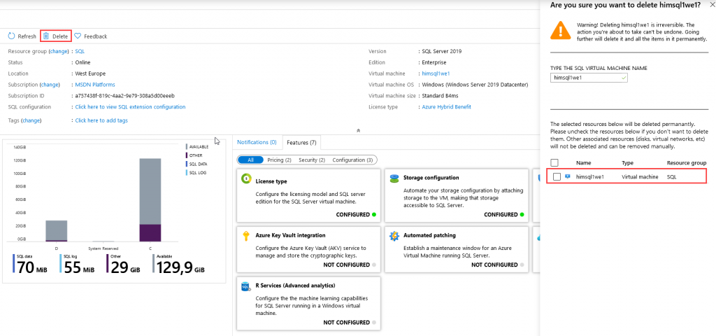This screenshot has height=336, width=716.
Task: Click the tags change link
Action: (31, 120)
